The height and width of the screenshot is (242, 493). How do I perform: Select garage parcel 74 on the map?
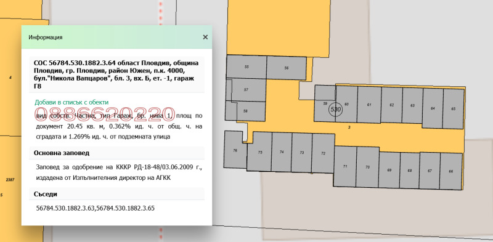click(x=282, y=152)
